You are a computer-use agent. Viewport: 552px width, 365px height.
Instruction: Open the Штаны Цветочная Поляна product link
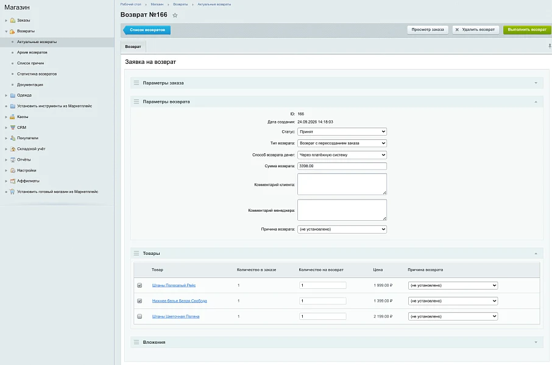point(175,316)
